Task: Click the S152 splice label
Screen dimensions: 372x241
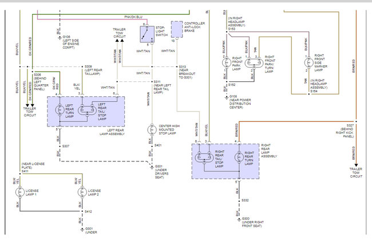Action: tap(232, 85)
